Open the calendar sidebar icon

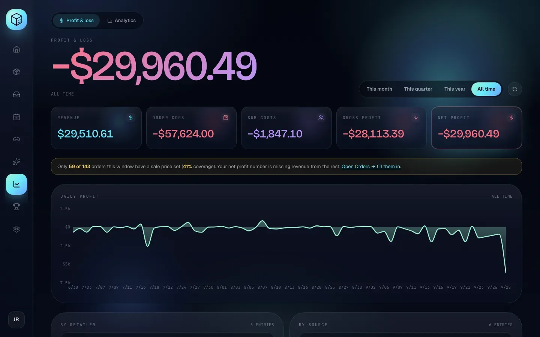16,117
